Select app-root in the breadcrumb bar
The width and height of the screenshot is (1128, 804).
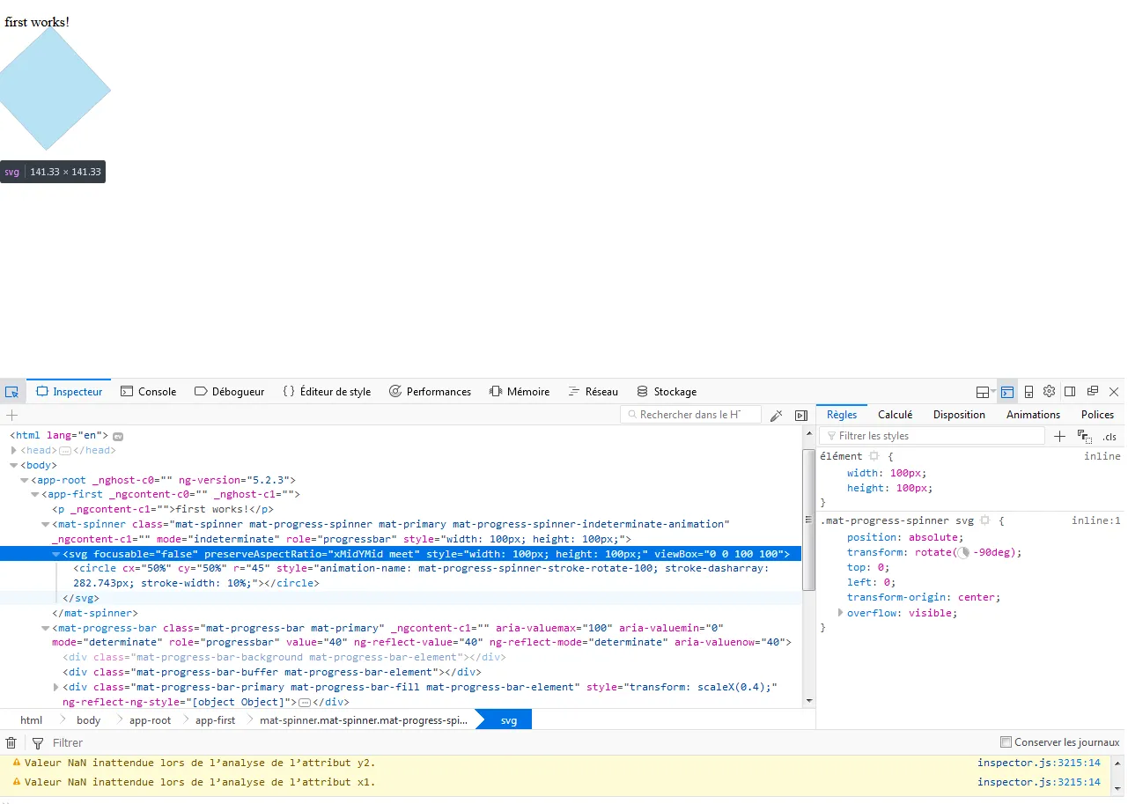click(150, 720)
